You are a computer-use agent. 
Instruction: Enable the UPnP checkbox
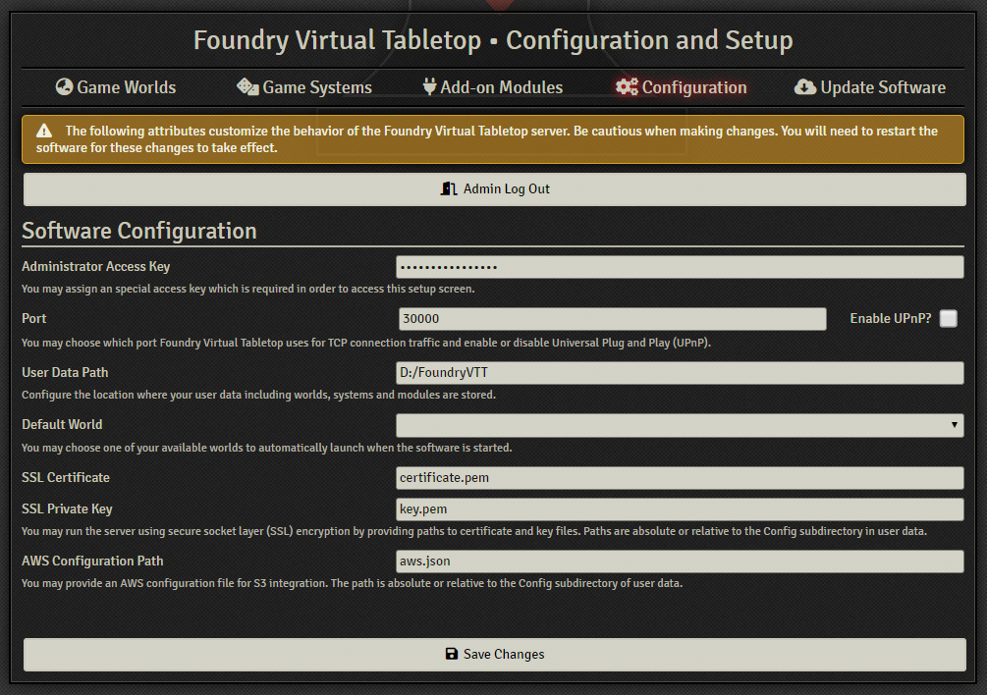coord(949,319)
